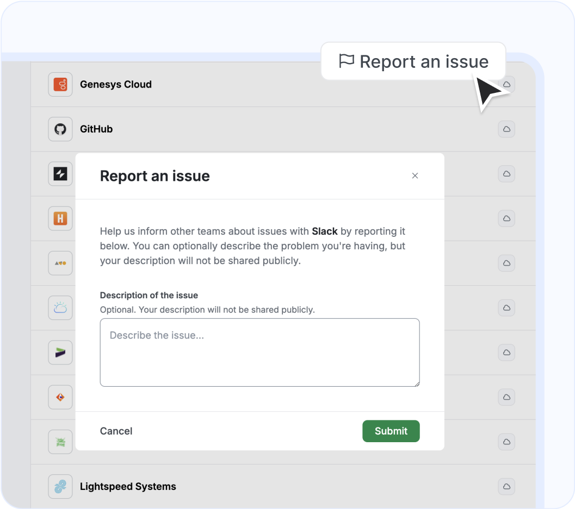
Task: Click the red diamond app icon
Action: (x=60, y=397)
